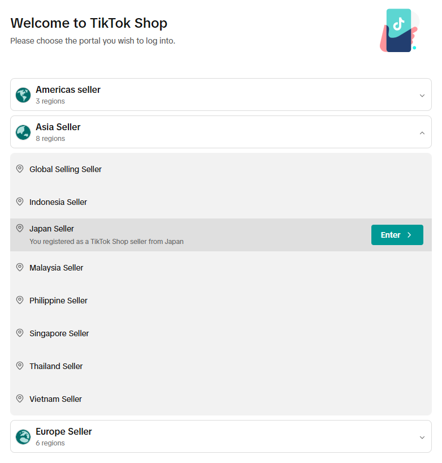442x463 pixels.
Task: Click the Americas seller globe icon
Action: [x=23, y=95]
